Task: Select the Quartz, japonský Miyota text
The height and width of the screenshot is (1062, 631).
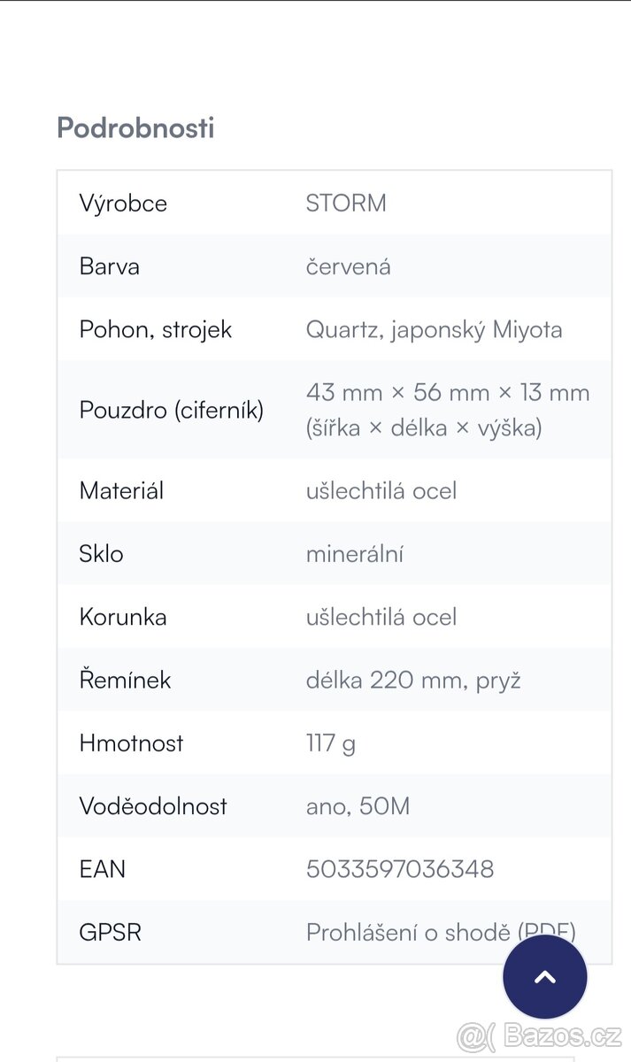Action: (434, 330)
